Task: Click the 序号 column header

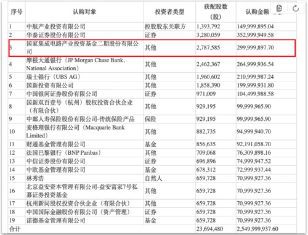Action: (17, 12)
